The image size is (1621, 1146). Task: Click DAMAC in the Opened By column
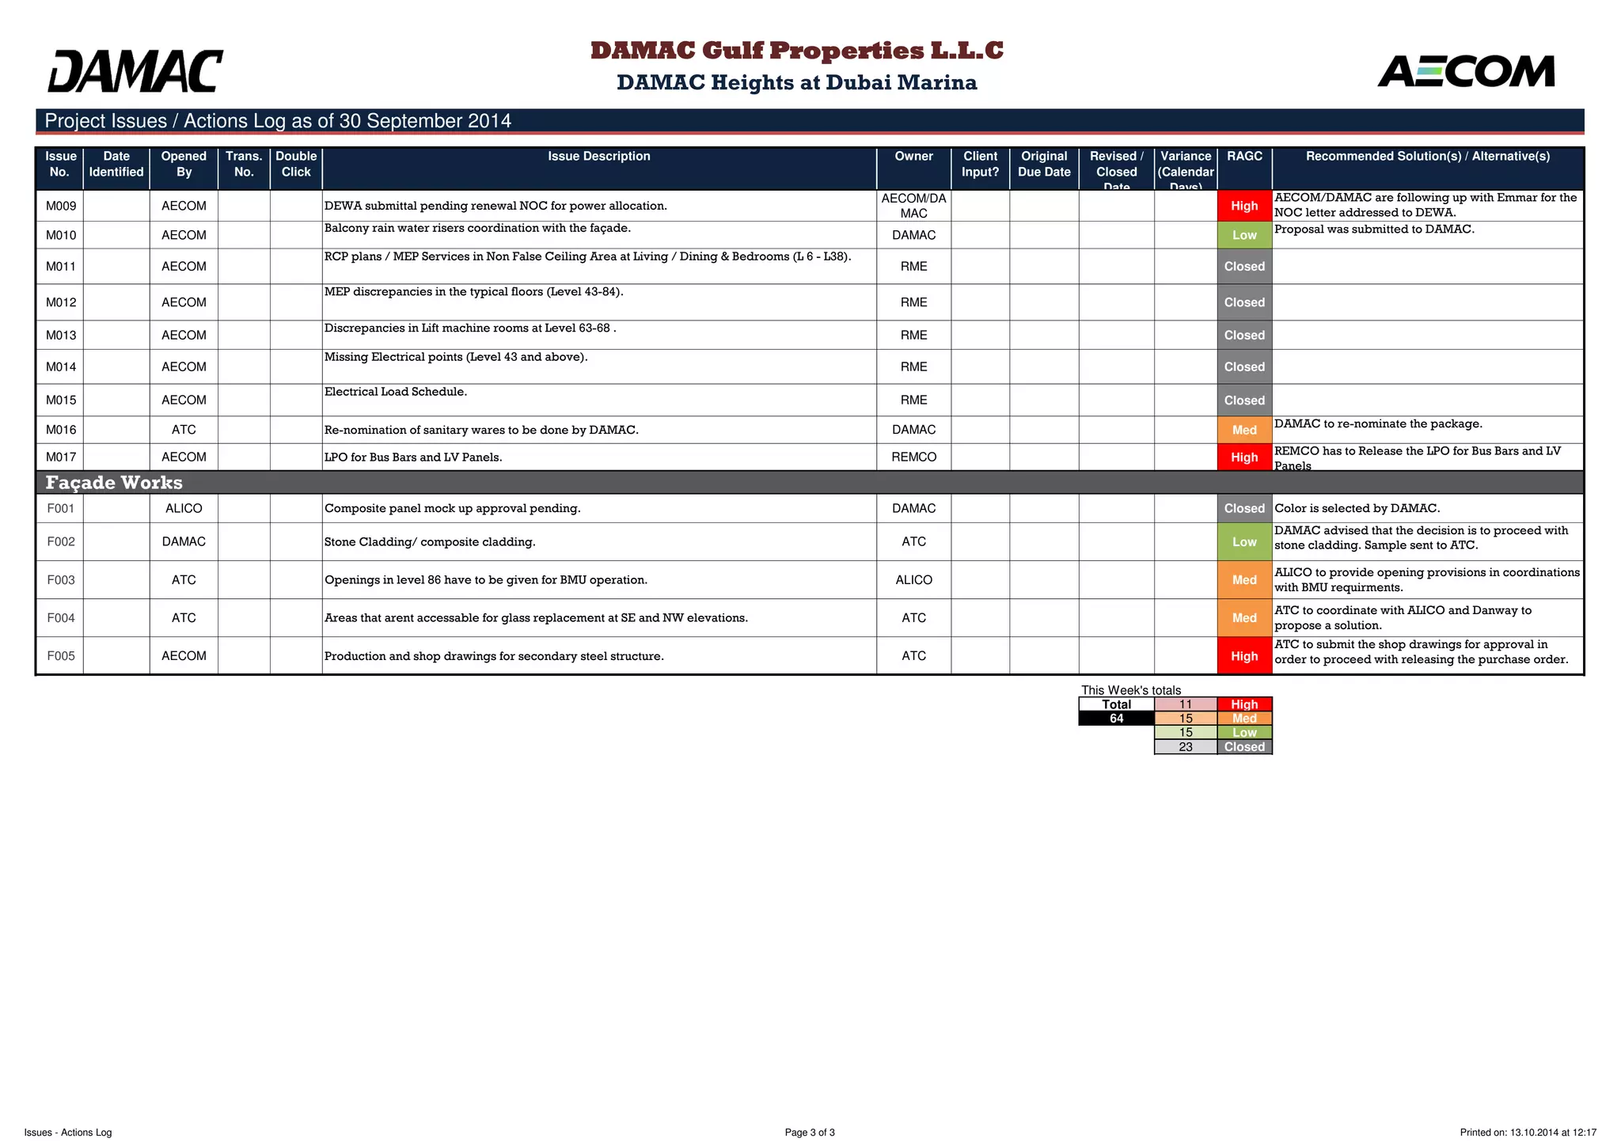[184, 541]
